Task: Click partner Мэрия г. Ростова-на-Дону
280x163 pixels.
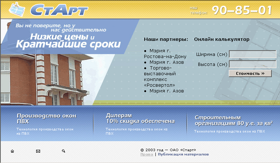Action: click(x=165, y=54)
